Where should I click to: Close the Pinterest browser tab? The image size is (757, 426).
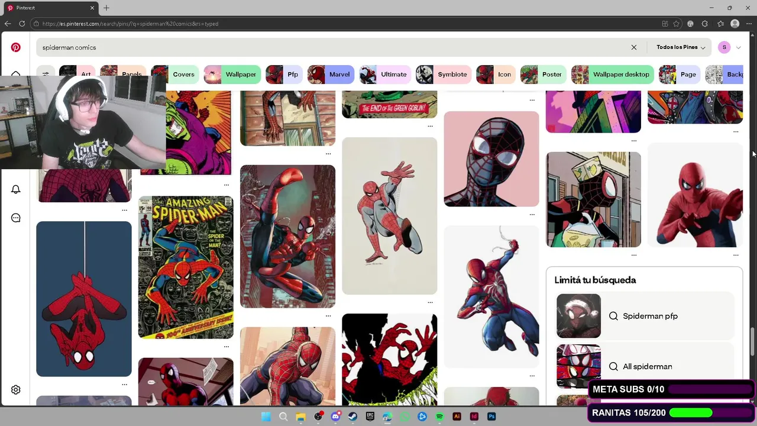92,8
